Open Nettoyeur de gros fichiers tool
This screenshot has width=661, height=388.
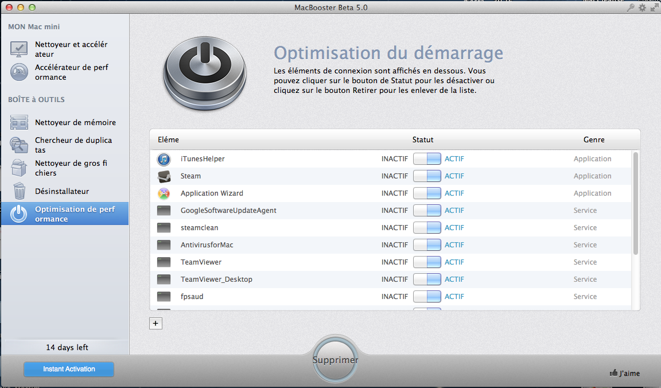[x=71, y=168]
